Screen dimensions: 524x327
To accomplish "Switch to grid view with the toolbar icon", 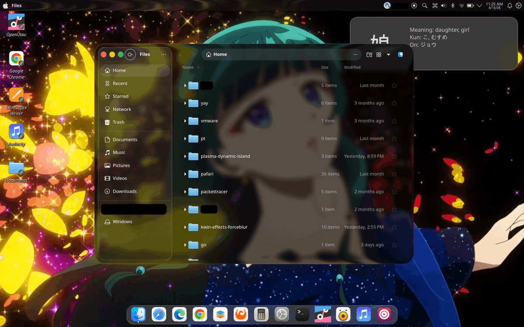I will point(379,54).
